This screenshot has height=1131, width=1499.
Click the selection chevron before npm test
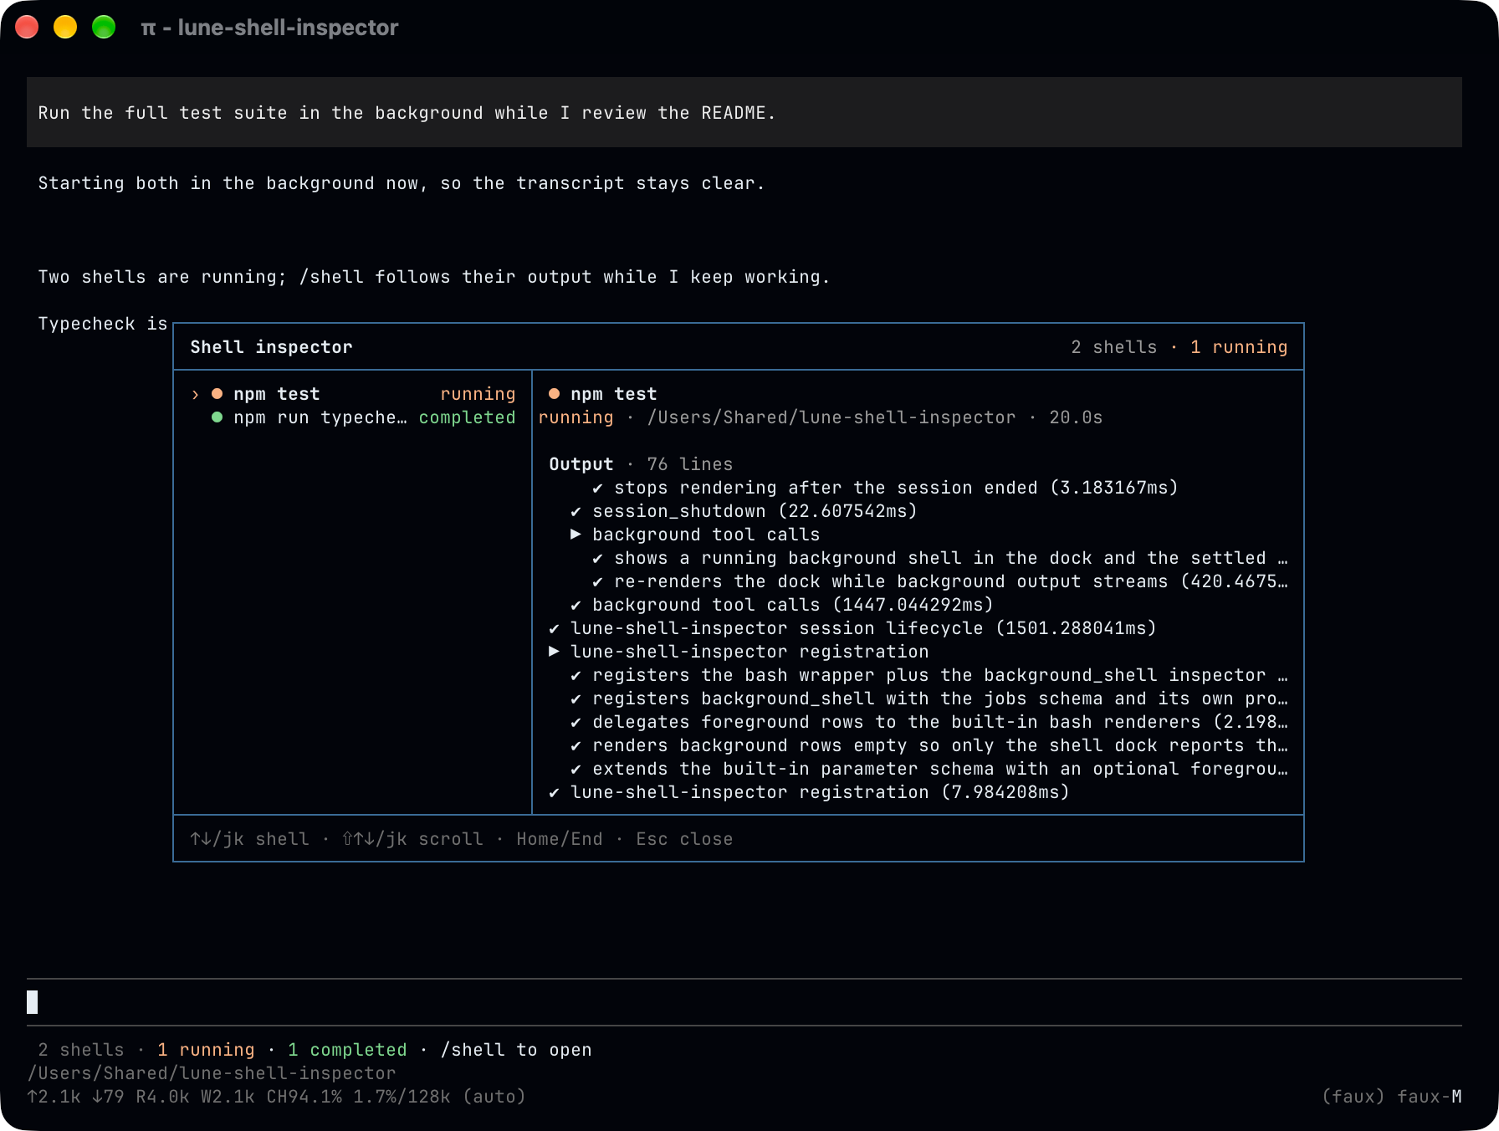tap(196, 394)
